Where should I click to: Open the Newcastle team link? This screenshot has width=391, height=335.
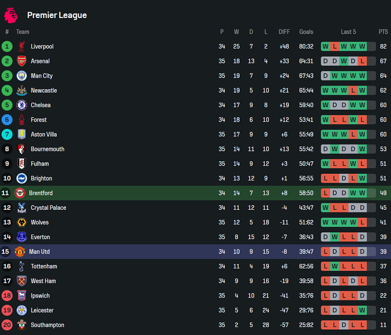pos(44,91)
